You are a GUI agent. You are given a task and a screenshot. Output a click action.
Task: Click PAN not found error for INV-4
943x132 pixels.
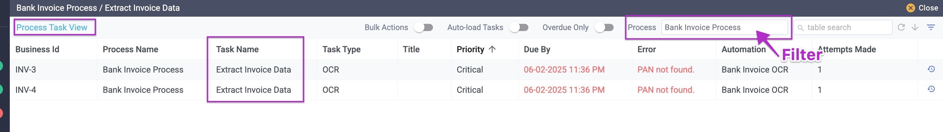click(x=666, y=90)
